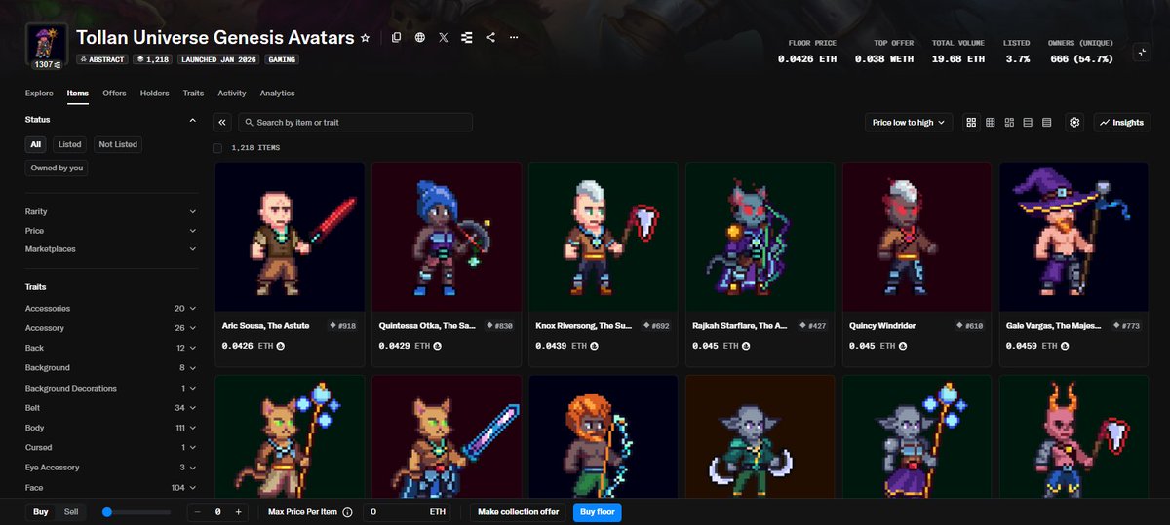Image resolution: width=1170 pixels, height=525 pixels.
Task: Select the Items tab
Action: [78, 94]
